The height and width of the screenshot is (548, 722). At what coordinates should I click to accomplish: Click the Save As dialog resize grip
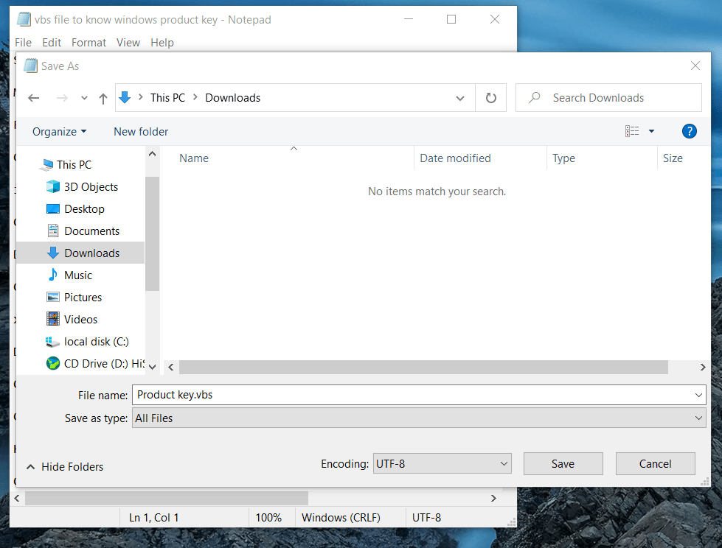(705, 481)
